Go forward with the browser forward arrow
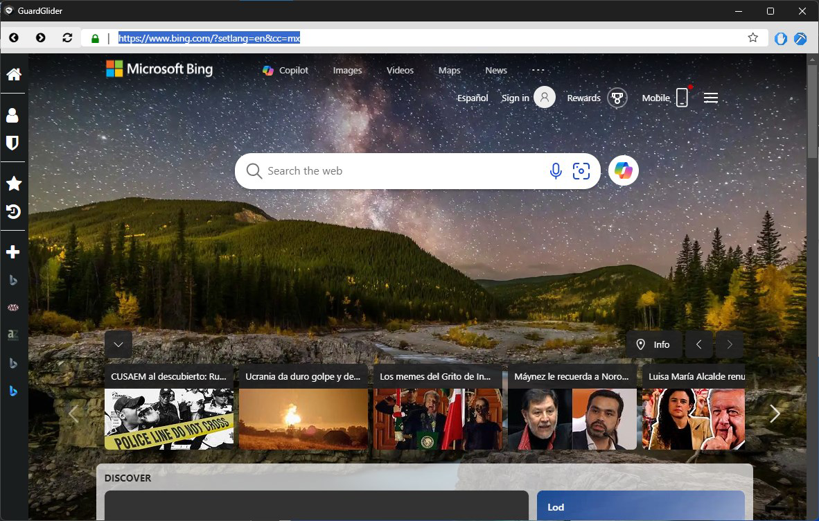 (40, 37)
